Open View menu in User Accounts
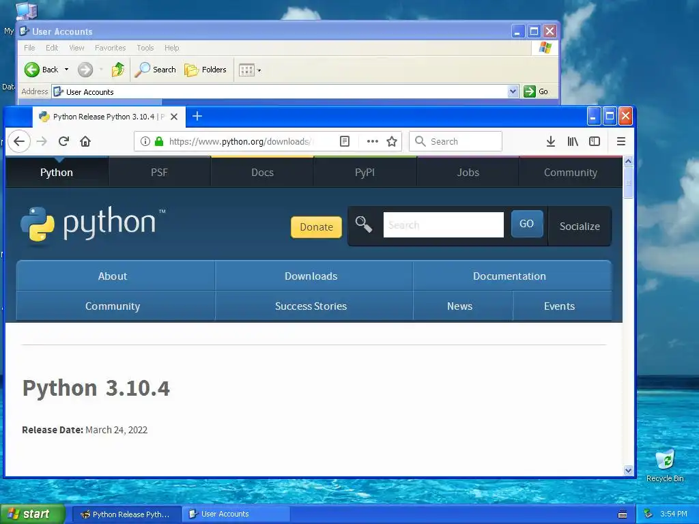This screenshot has width=699, height=524. pyautogui.click(x=76, y=48)
